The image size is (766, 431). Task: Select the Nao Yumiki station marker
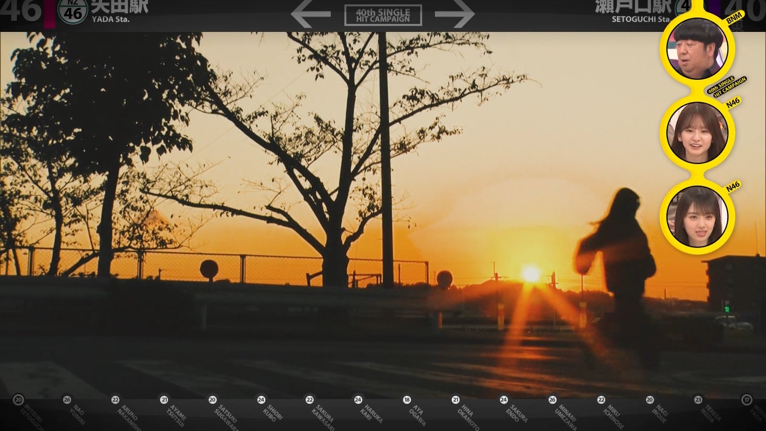(67, 400)
